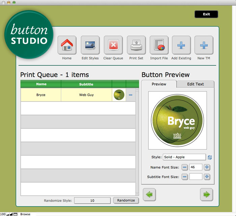
Task: Click the zoom out mountain icon
Action: (8, 215)
